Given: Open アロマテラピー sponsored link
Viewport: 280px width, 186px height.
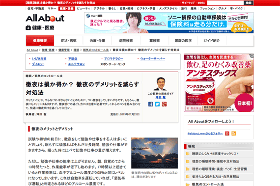Looking at the screenshot, I should (x=113, y=59).
